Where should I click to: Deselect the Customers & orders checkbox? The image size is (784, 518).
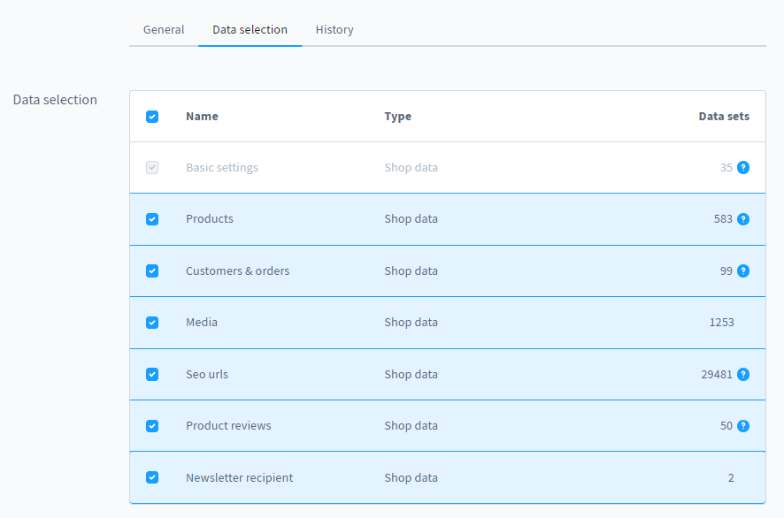pyautogui.click(x=152, y=270)
